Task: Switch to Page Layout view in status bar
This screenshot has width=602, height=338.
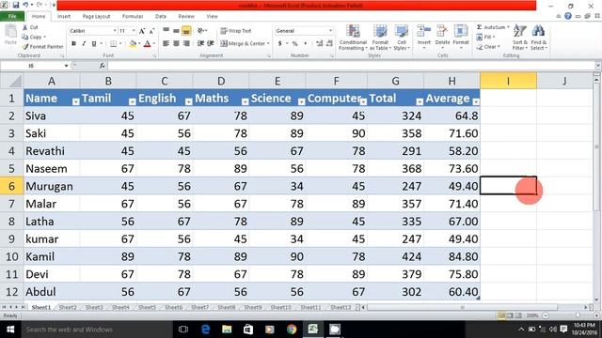Action: coord(510,315)
